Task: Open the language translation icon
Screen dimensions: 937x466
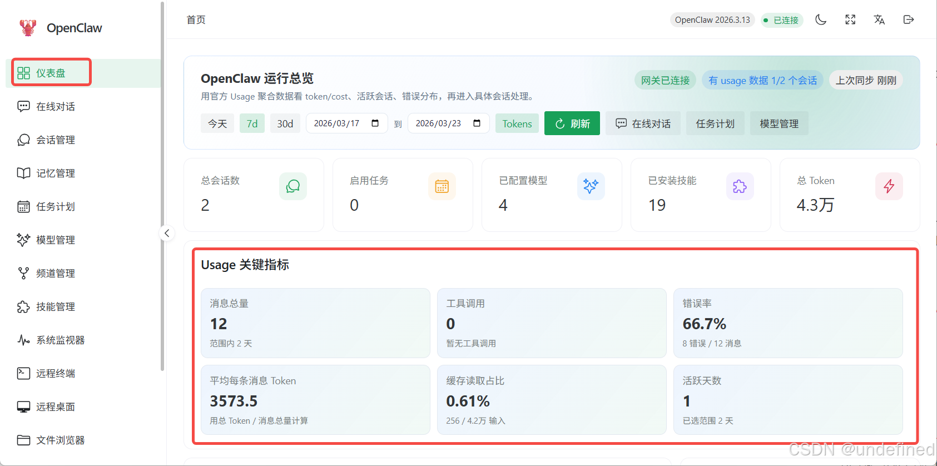Action: (879, 20)
